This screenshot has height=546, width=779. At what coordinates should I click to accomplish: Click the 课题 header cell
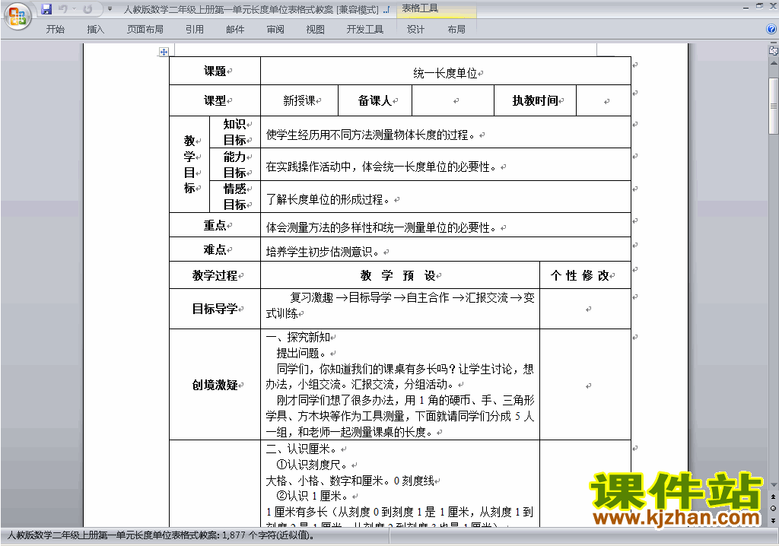[x=215, y=71]
